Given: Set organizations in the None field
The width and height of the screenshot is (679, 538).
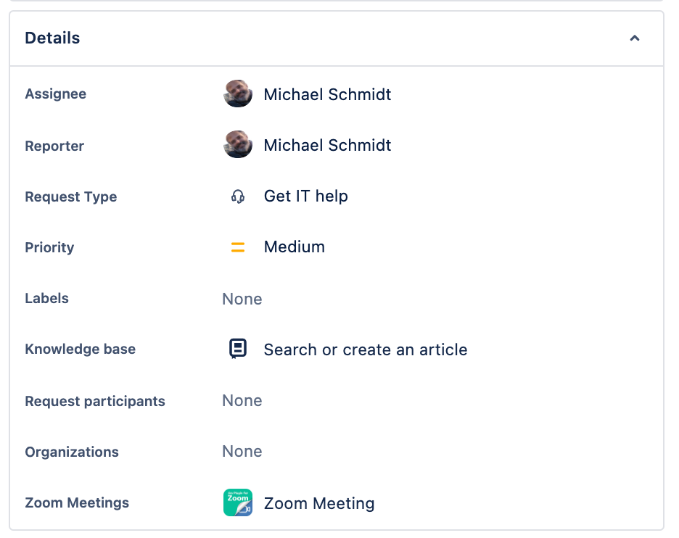Looking at the screenshot, I should [x=242, y=452].
